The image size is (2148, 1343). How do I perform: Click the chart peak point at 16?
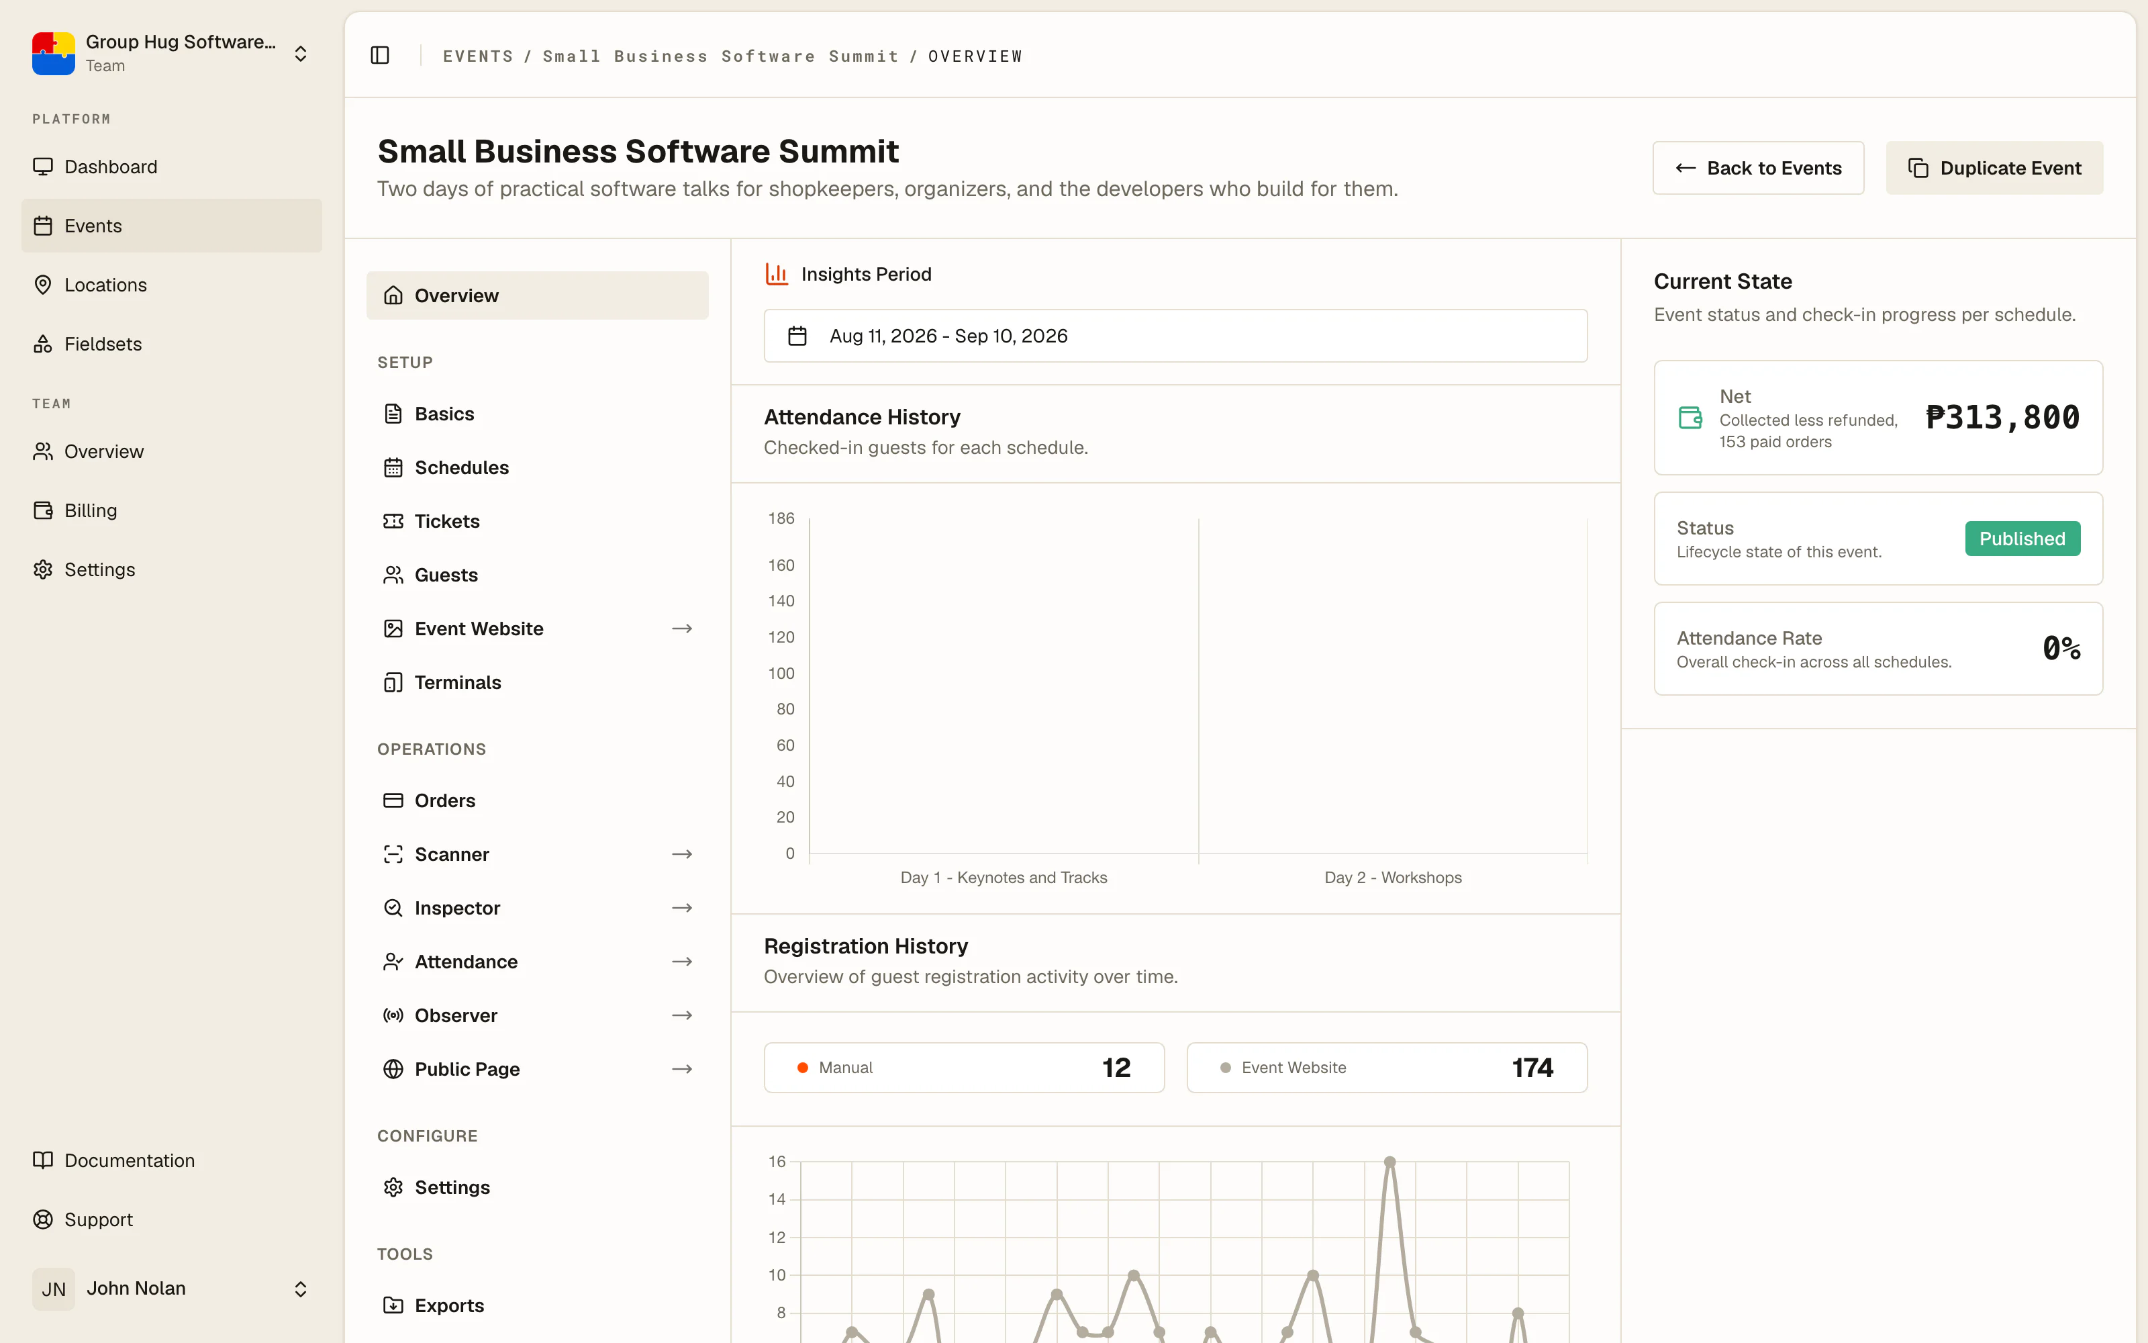tap(1390, 1162)
